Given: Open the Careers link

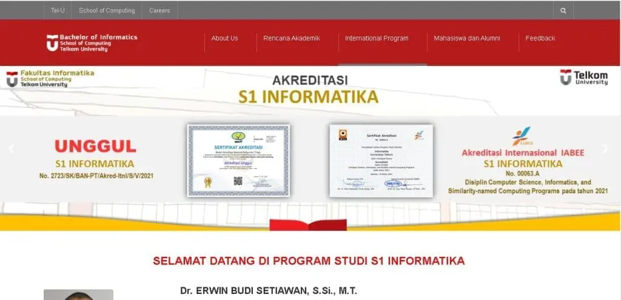Looking at the screenshot, I should pos(159,11).
